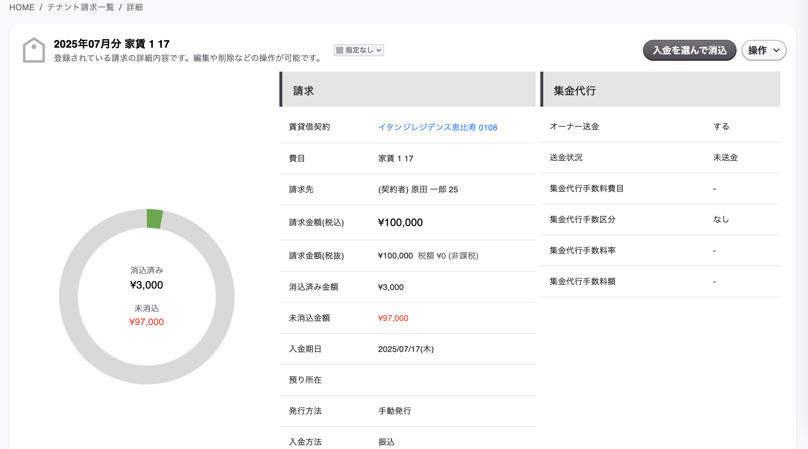Click the 請求 section header
808x449 pixels.
point(408,89)
